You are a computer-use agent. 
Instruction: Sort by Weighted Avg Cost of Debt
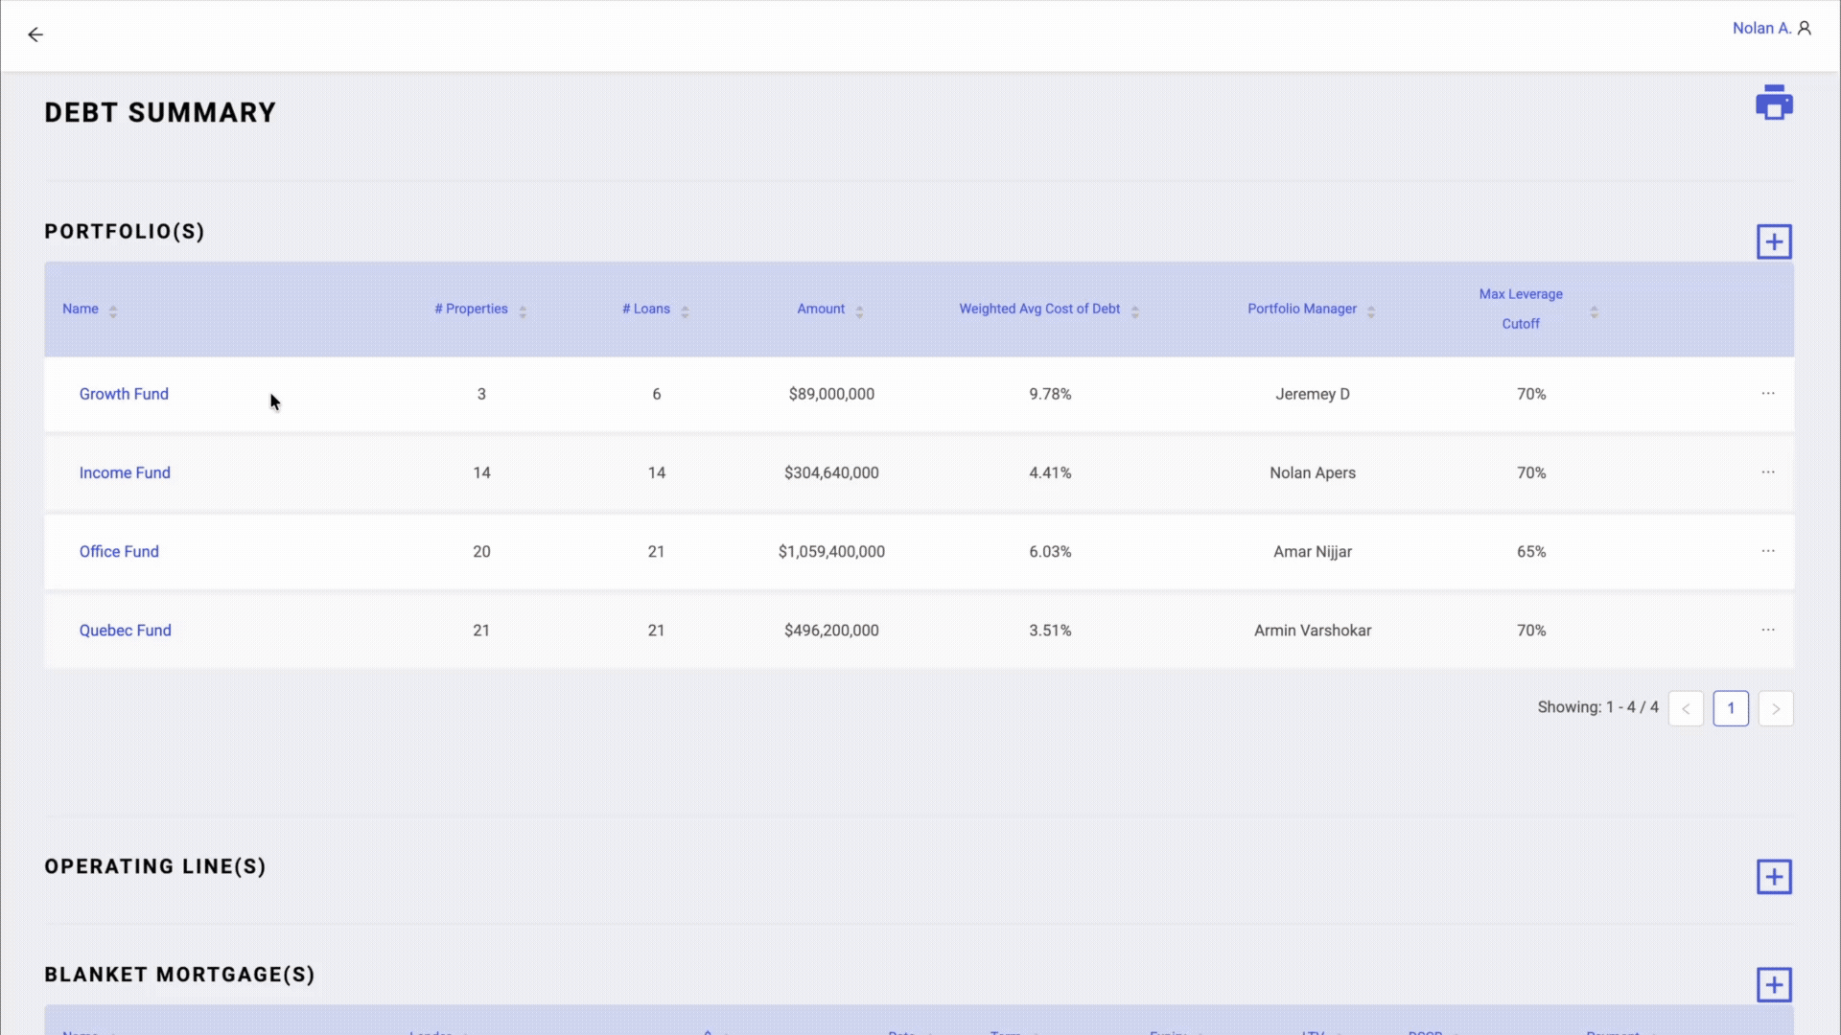tap(1135, 310)
